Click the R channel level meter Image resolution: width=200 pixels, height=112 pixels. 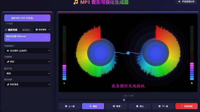pyautogui.click(x=192, y=53)
